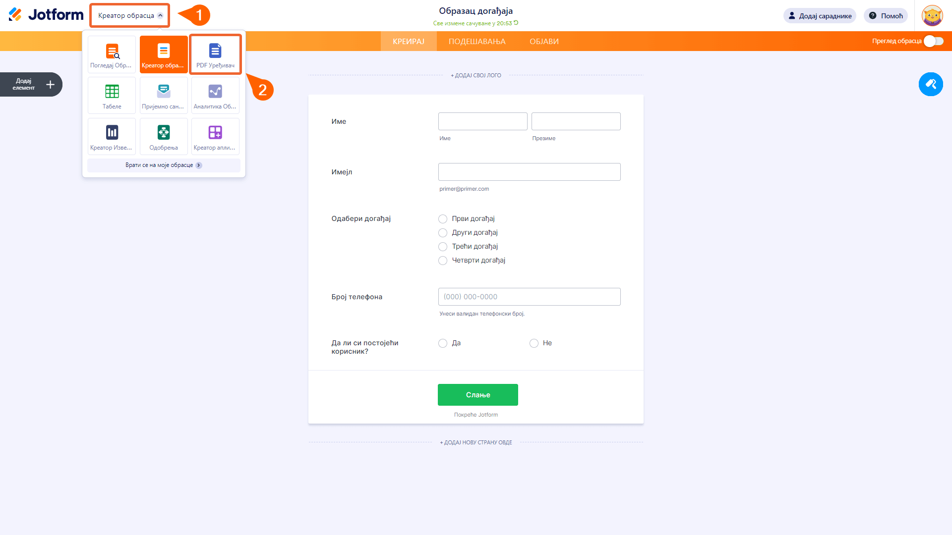Click Врати се на моје обрасце
The image size is (952, 535).
(x=164, y=165)
